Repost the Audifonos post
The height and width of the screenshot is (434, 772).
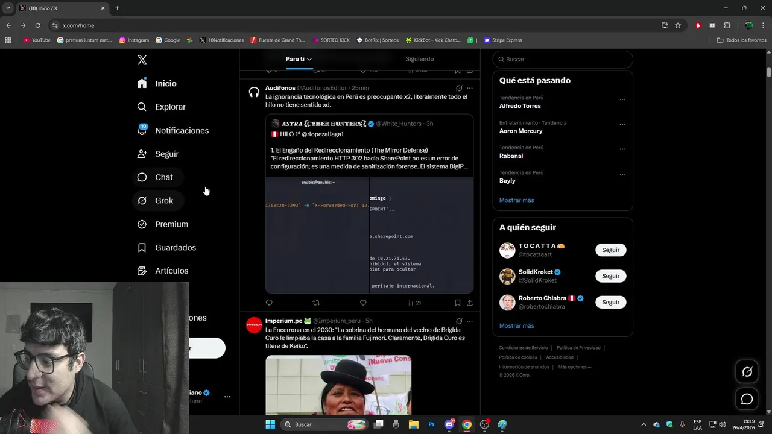[316, 303]
